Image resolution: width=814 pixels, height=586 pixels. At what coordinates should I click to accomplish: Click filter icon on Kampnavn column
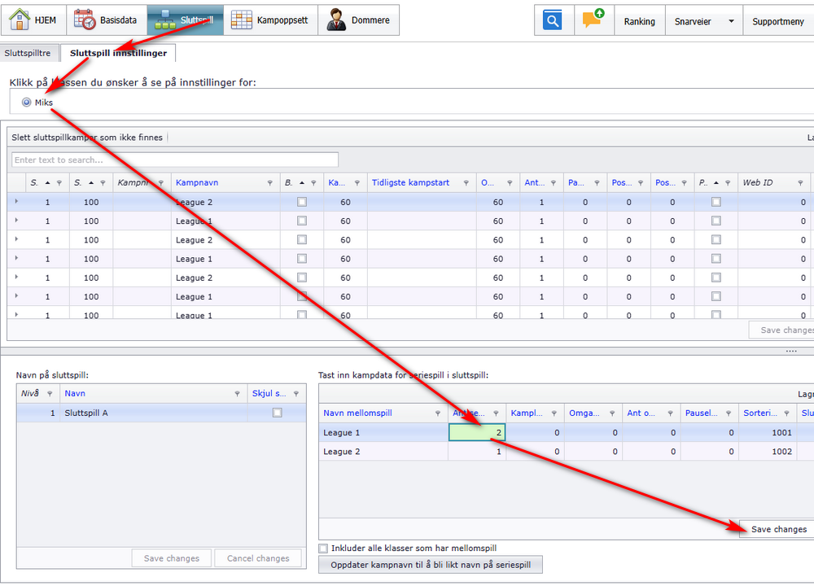269,183
